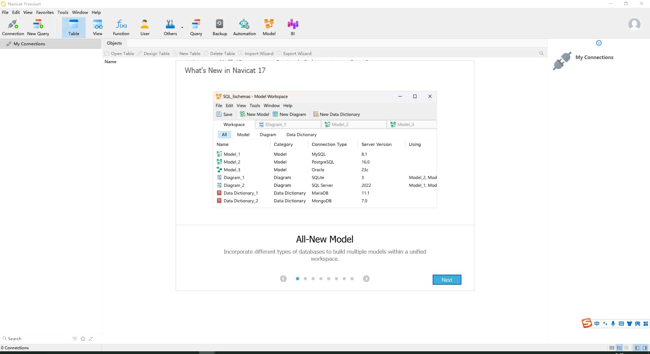Open the User management button
The width and height of the screenshot is (650, 354).
tap(145, 27)
